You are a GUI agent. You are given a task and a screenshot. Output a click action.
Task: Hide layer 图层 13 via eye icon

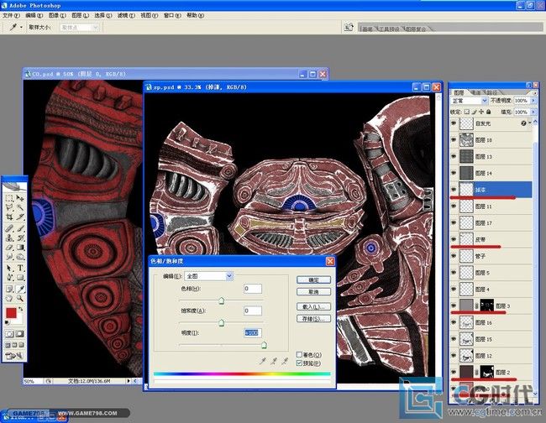(x=454, y=157)
